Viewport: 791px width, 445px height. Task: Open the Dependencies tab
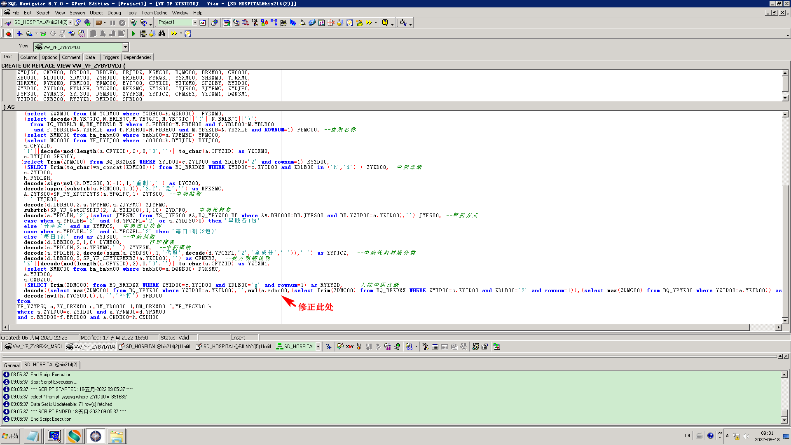coord(137,57)
